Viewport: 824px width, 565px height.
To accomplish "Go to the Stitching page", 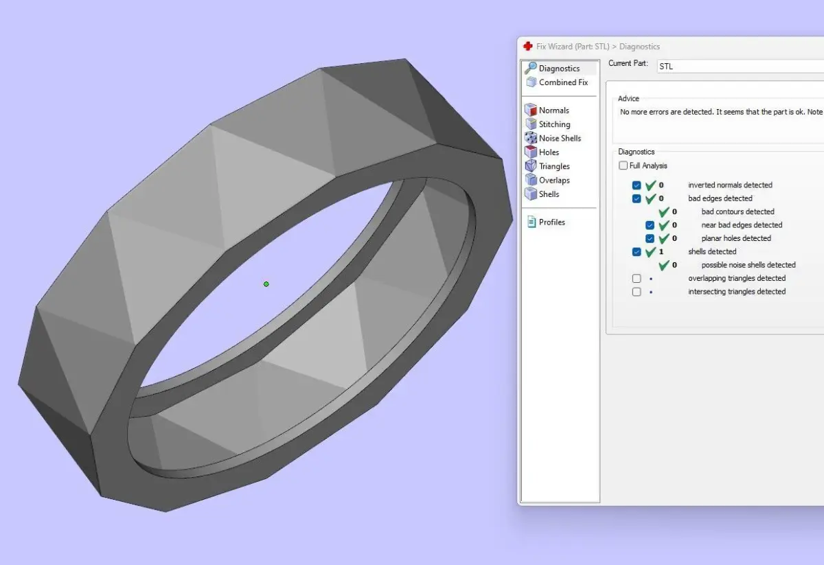I will [554, 124].
